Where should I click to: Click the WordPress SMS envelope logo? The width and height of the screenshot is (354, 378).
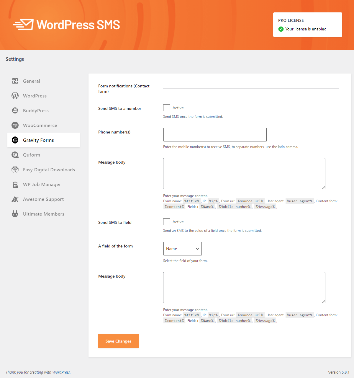pyautogui.click(x=23, y=25)
